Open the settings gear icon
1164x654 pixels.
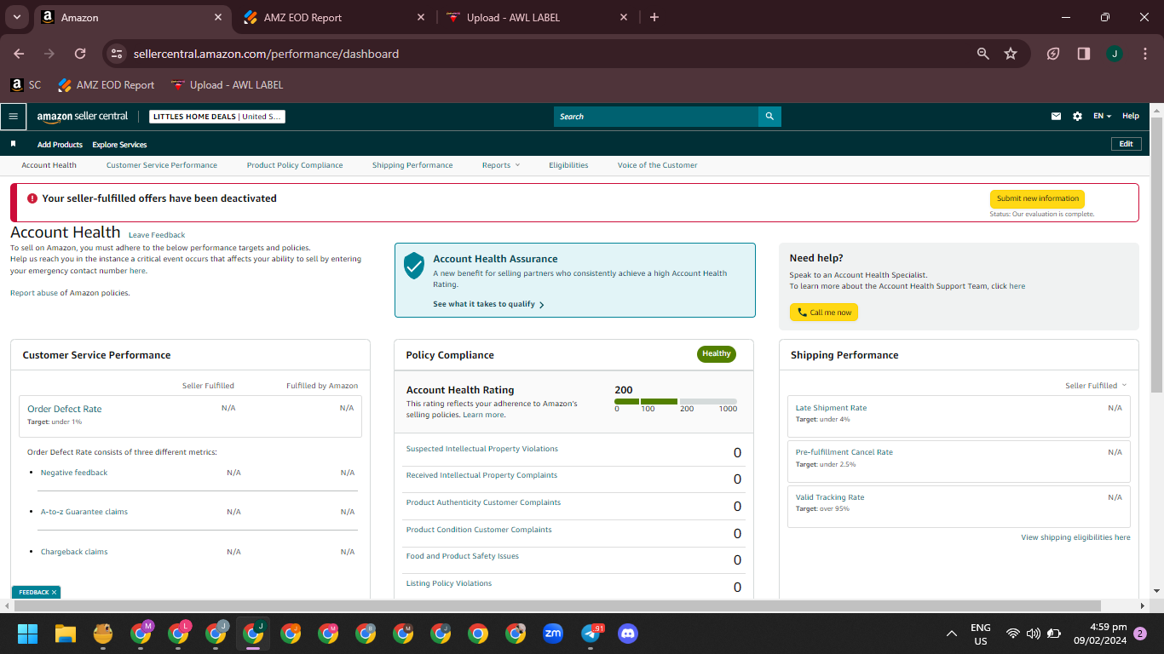click(1077, 117)
